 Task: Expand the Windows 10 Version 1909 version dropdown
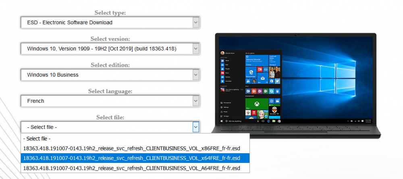(110, 49)
